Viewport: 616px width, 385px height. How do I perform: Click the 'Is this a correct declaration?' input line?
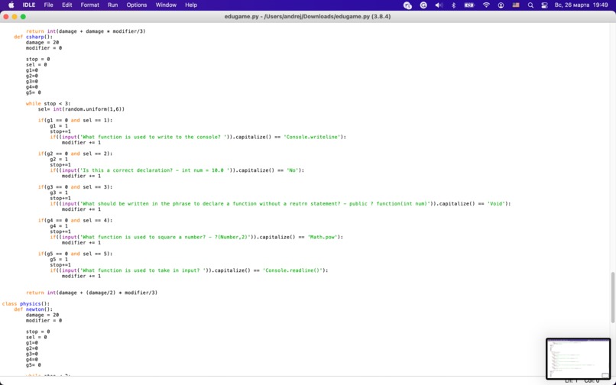(x=177, y=170)
